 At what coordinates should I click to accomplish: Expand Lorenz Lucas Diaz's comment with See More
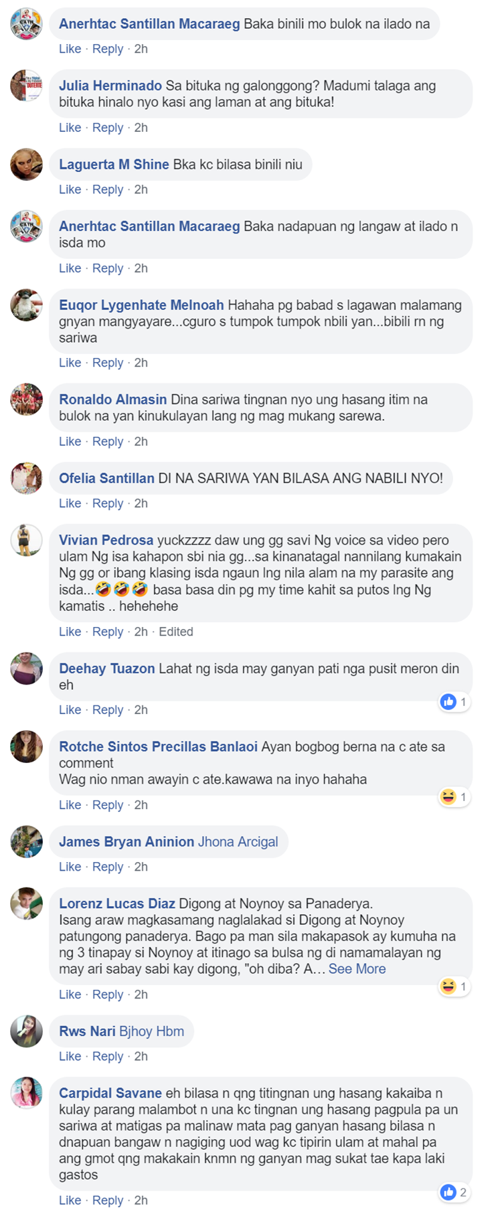tap(357, 969)
